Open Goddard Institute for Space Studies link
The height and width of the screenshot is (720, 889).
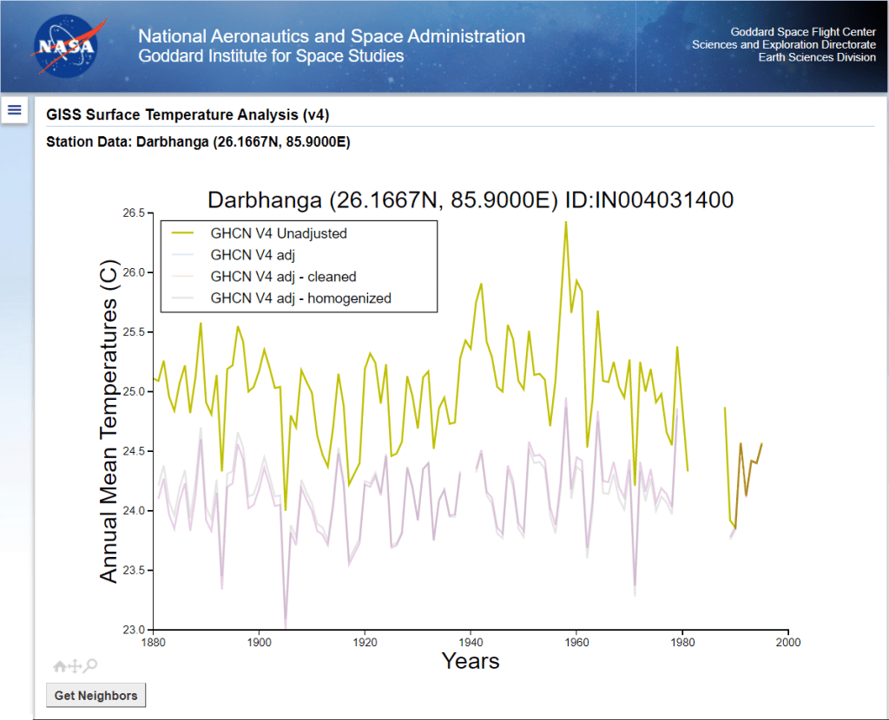coord(271,56)
